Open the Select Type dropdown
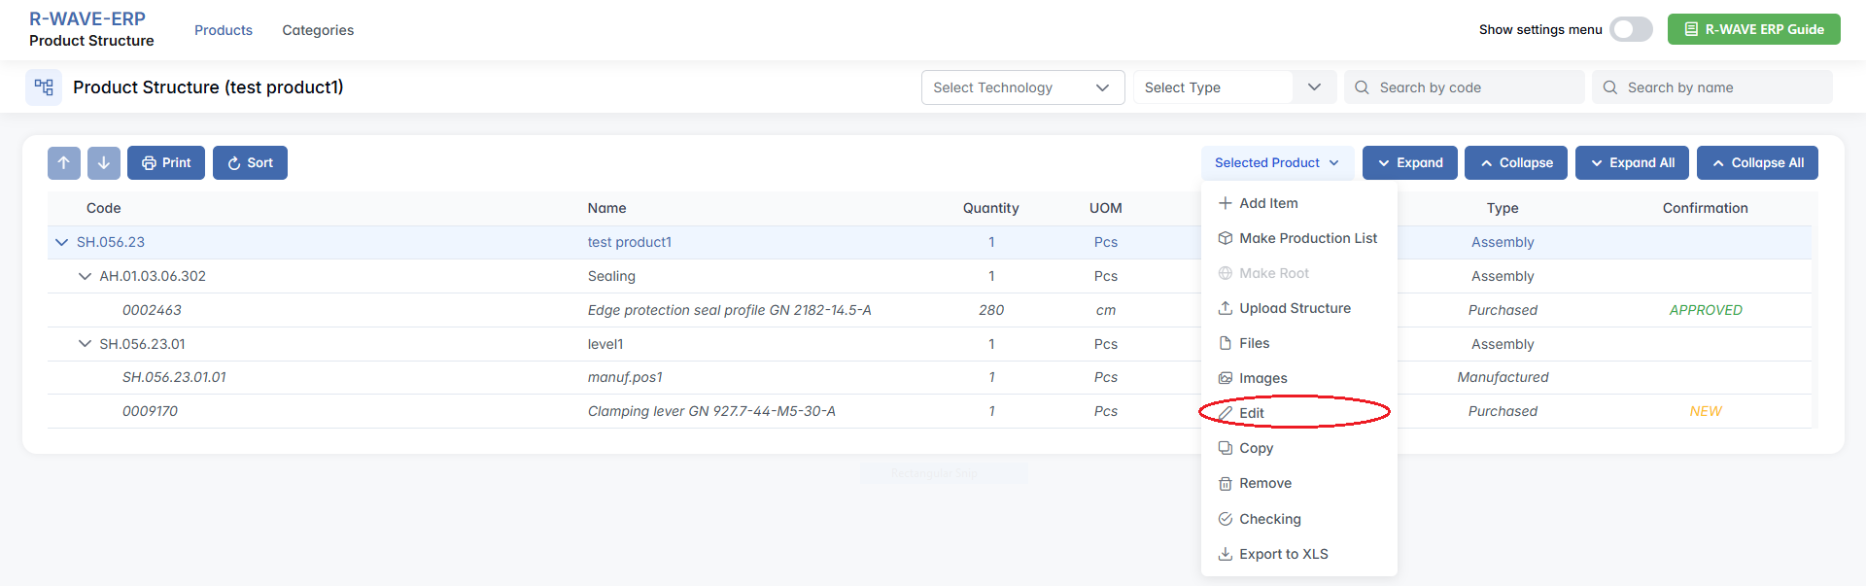Viewport: 1866px width, 586px height. (x=1233, y=87)
